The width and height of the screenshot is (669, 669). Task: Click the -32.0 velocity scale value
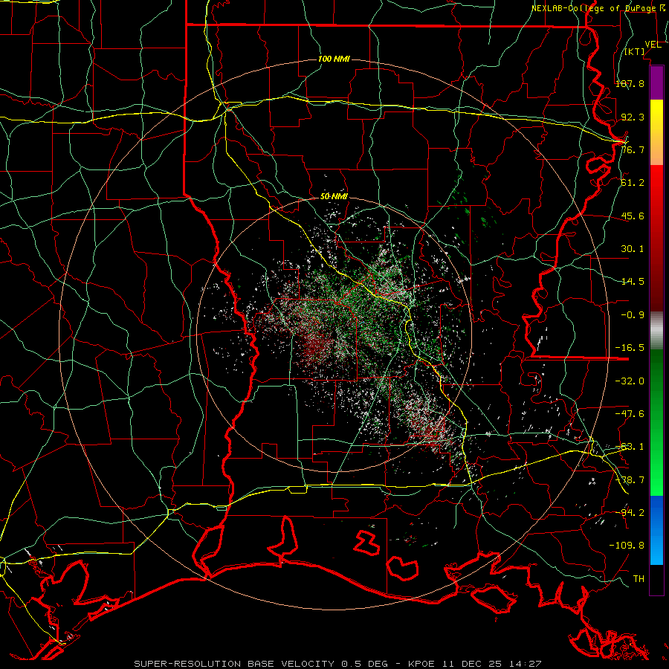[x=630, y=381]
